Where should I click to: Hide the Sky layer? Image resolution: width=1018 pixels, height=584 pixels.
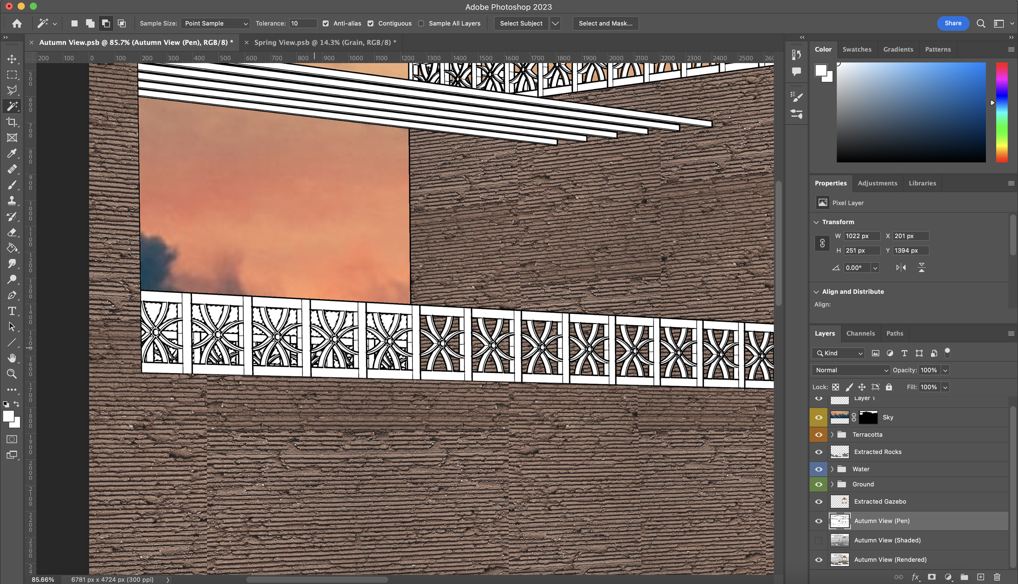click(818, 417)
